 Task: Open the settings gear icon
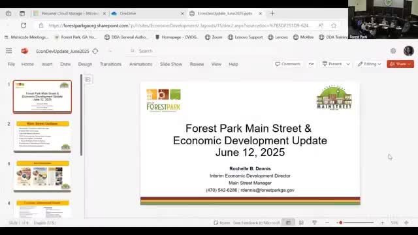tap(393, 51)
